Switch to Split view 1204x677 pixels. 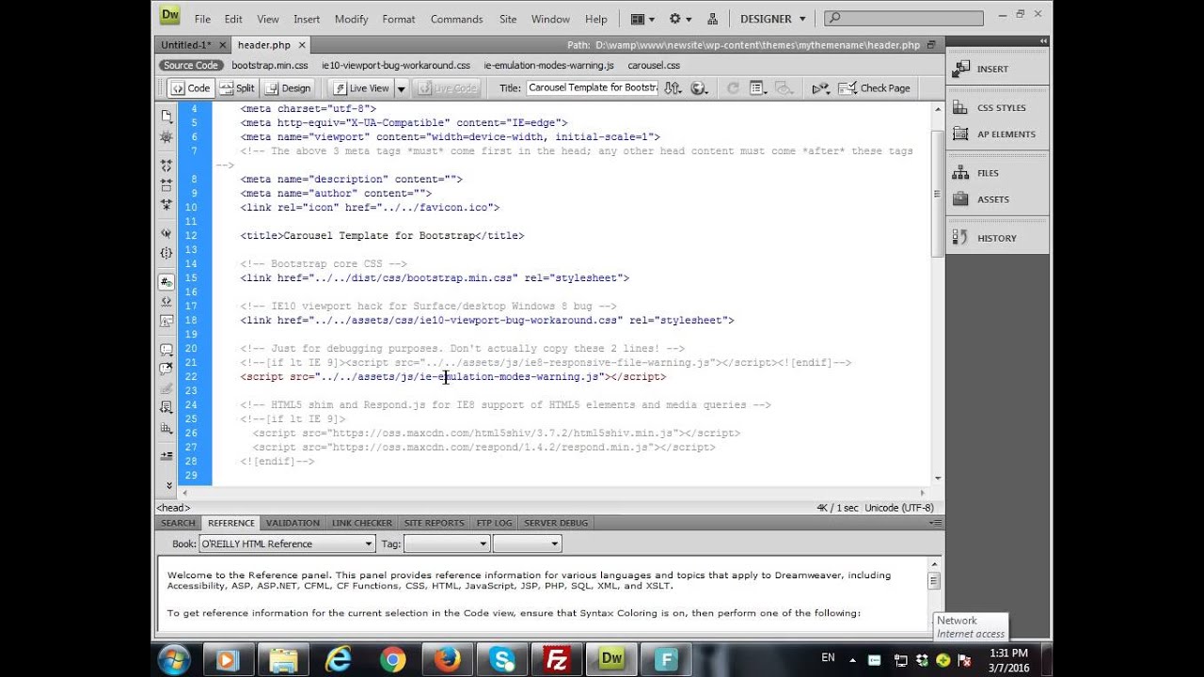tap(237, 87)
